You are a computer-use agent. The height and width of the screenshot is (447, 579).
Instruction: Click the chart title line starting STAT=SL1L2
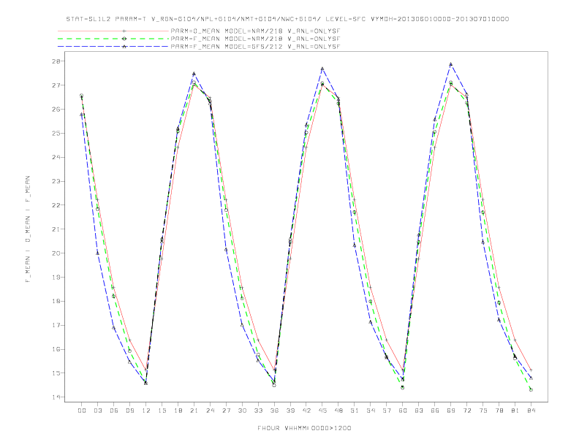tap(287, 19)
